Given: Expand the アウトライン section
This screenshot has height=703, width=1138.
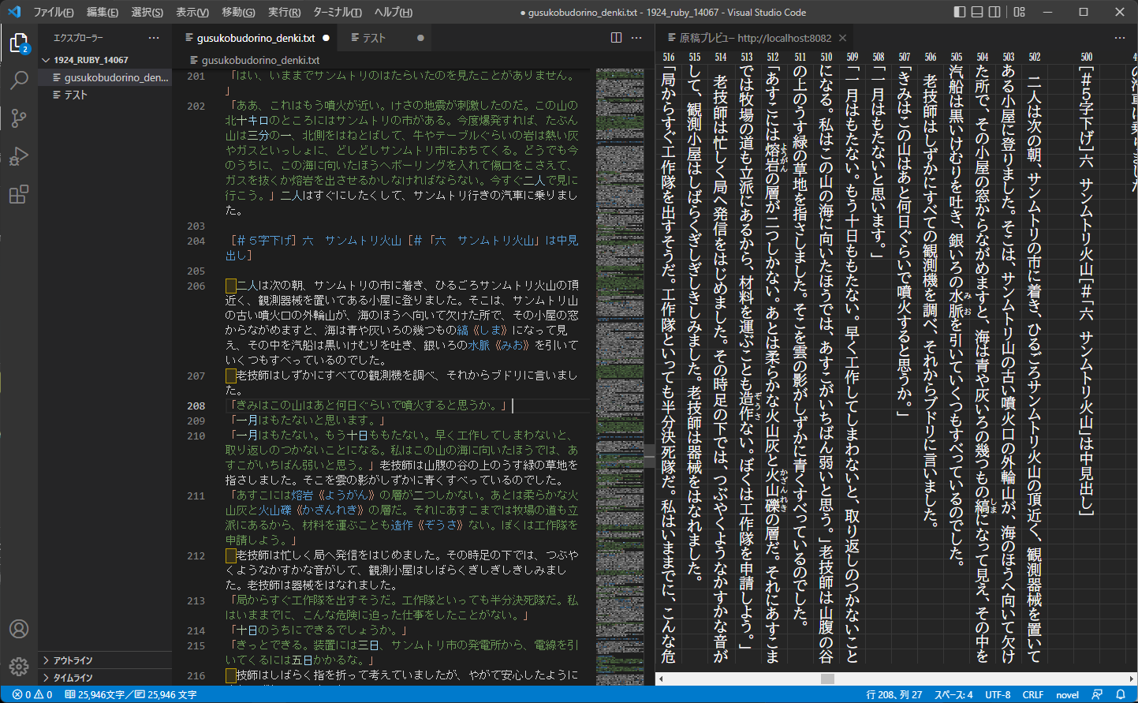Looking at the screenshot, I should coord(105,660).
